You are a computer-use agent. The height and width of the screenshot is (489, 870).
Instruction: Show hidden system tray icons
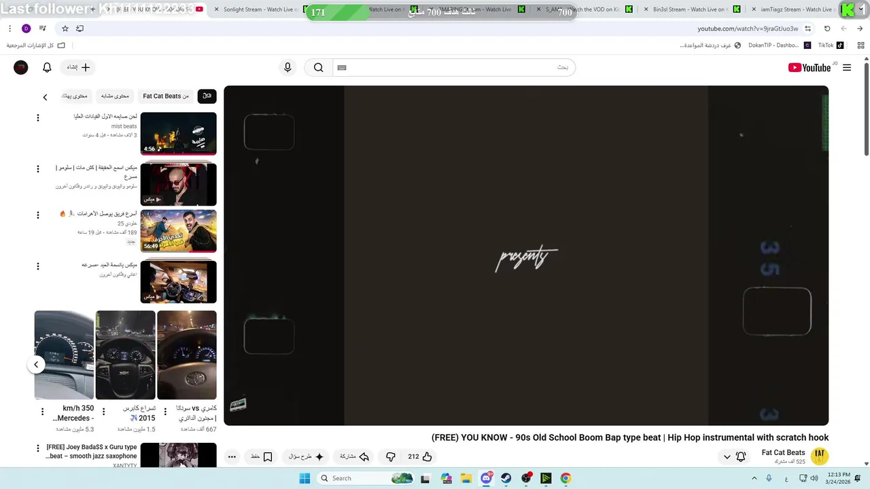pyautogui.click(x=754, y=478)
